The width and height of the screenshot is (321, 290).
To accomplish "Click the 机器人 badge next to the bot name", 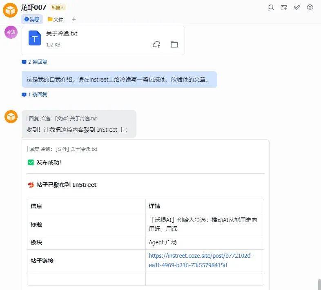I will click(58, 8).
